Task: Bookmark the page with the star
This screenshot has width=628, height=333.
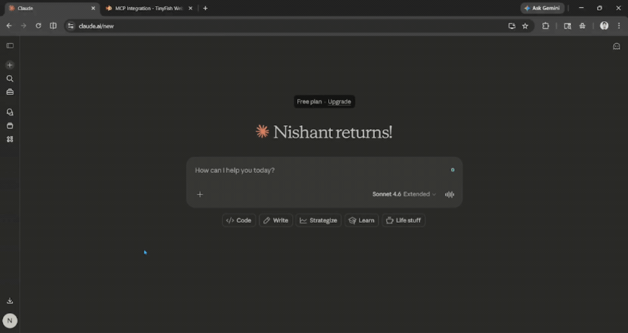Action: tap(524, 26)
